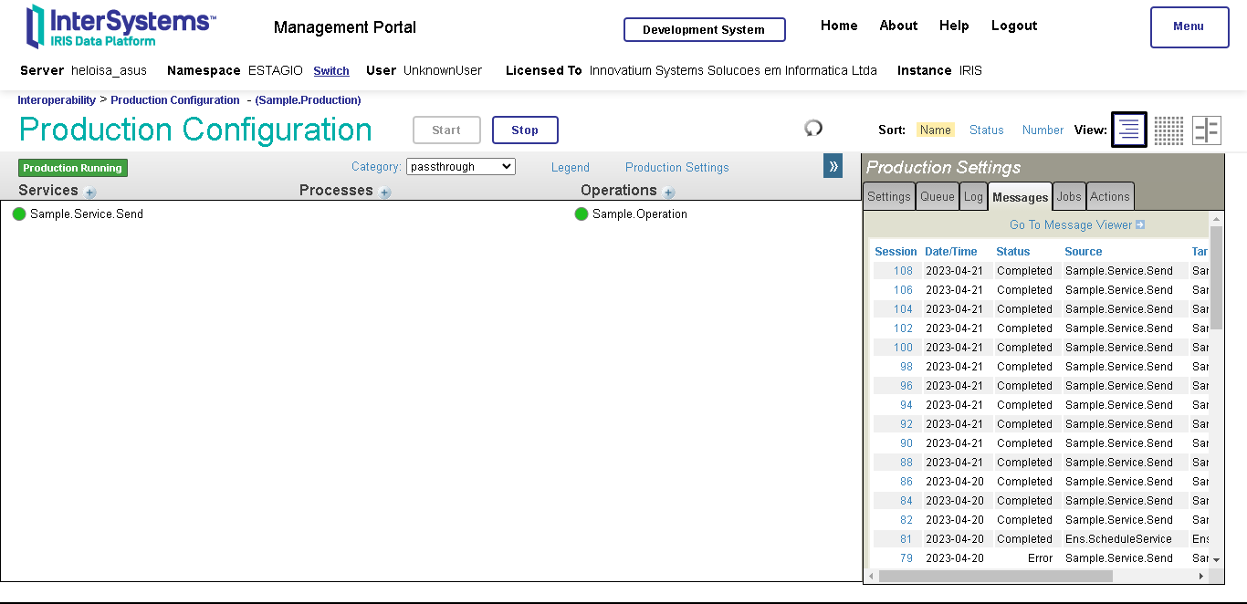
Task: Sort items by Status
Action: [x=986, y=130]
